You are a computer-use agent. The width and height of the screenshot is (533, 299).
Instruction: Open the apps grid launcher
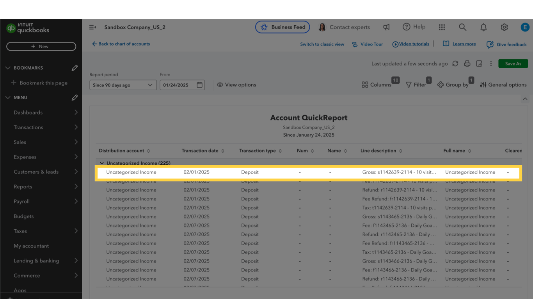[442, 27]
